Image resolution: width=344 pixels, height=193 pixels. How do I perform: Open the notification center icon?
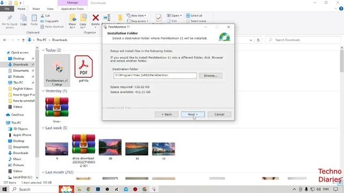pos(335,189)
